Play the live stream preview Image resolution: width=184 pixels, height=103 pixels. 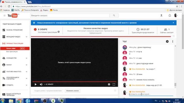pos(36,84)
